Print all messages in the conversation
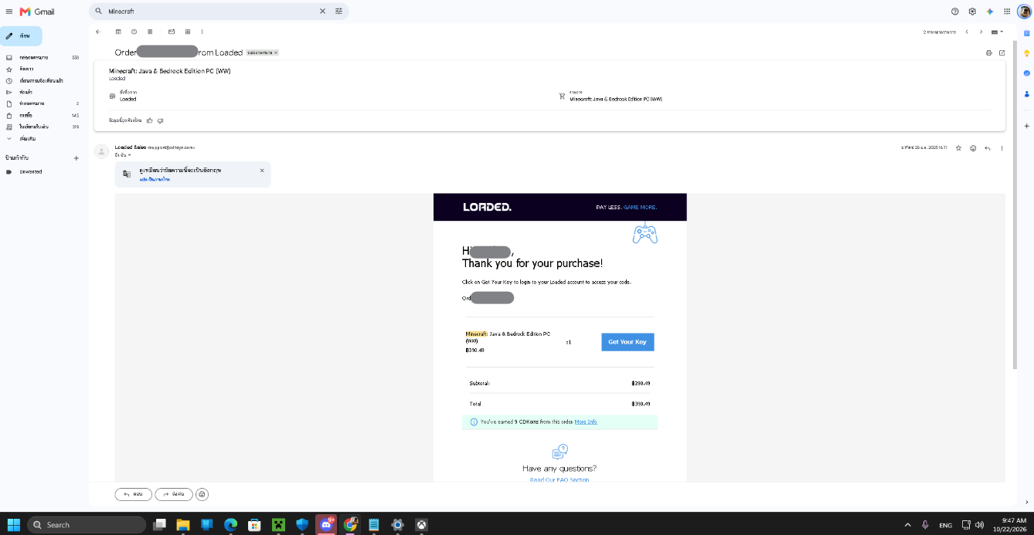Image resolution: width=1034 pixels, height=535 pixels. click(x=988, y=52)
